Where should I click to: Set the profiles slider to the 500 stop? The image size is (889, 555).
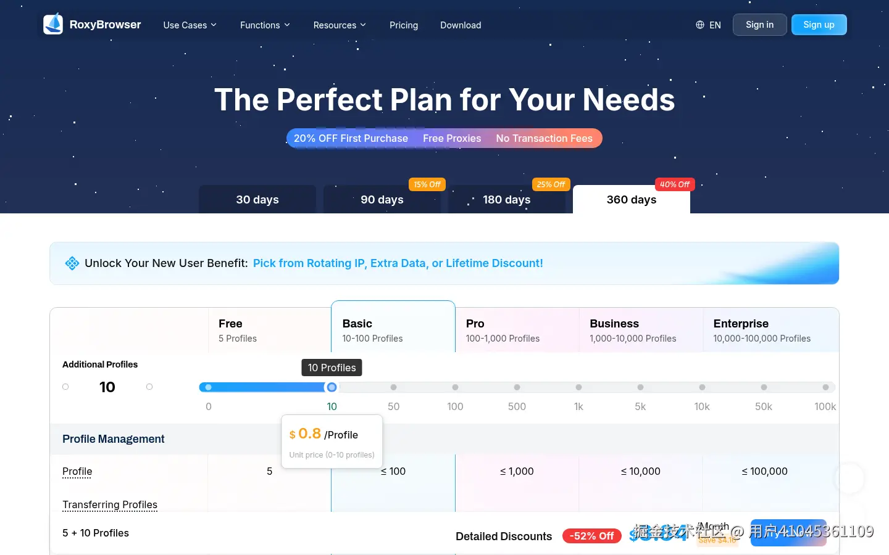click(x=517, y=387)
